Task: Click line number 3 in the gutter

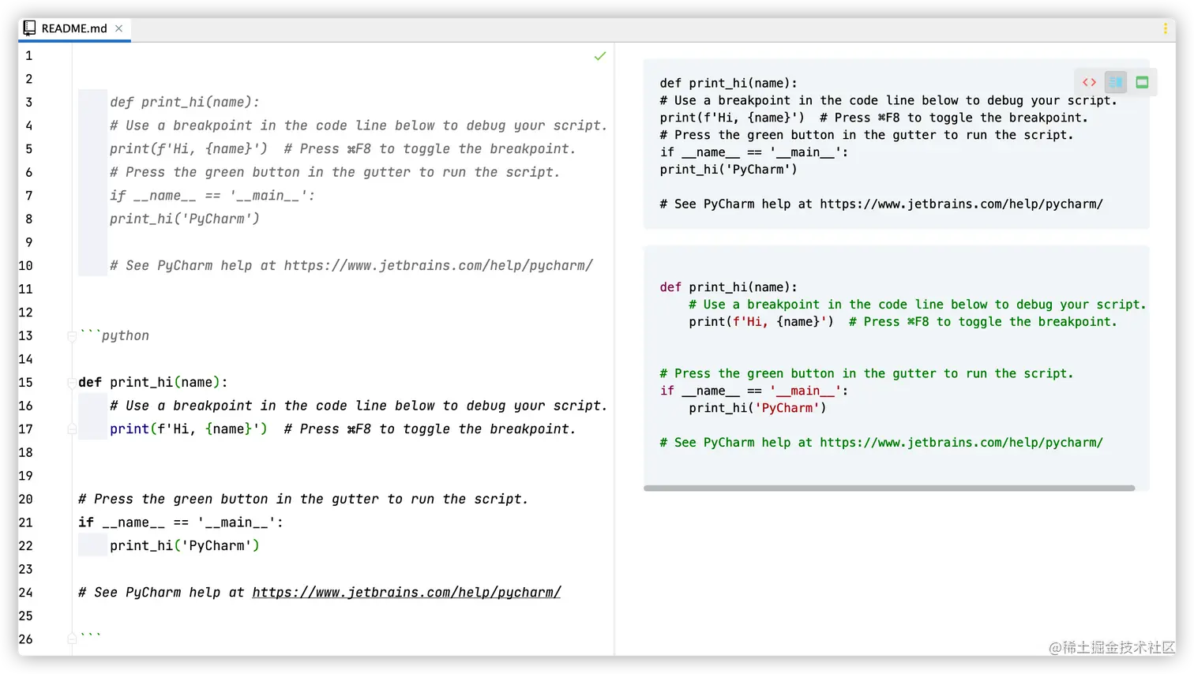Action: tap(28, 103)
